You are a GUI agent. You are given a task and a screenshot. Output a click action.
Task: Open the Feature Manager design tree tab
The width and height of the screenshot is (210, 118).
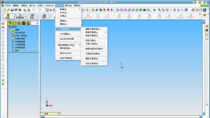click(10, 23)
